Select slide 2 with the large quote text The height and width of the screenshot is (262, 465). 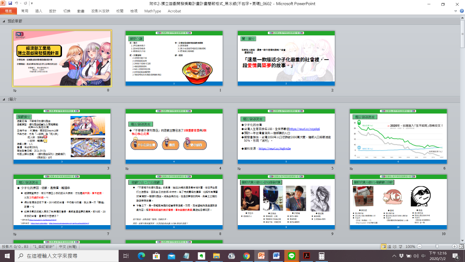coord(286,58)
